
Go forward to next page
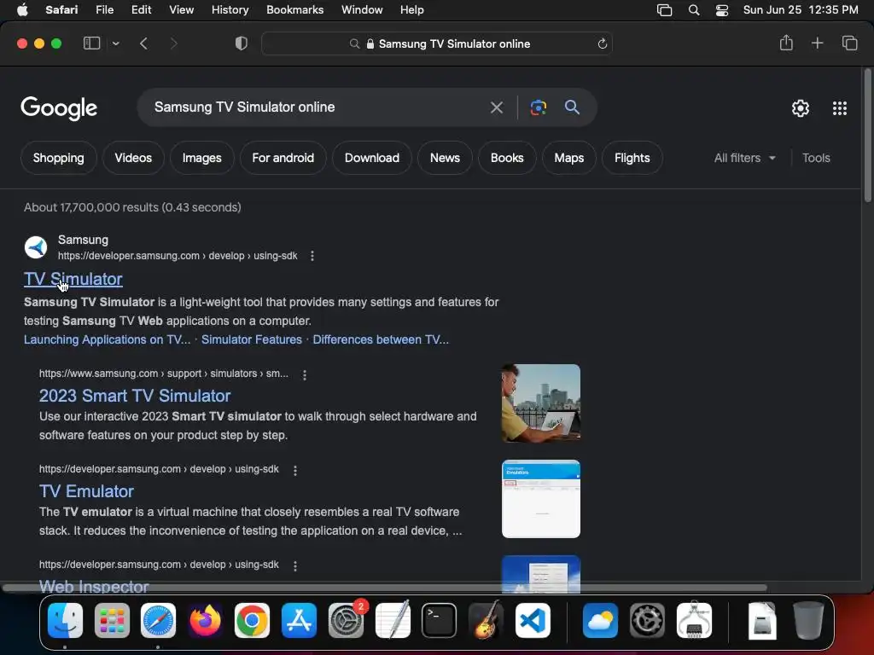pos(173,43)
